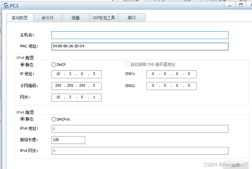
Task: Switch to the UDP发包工具 tab
Action: click(x=104, y=18)
